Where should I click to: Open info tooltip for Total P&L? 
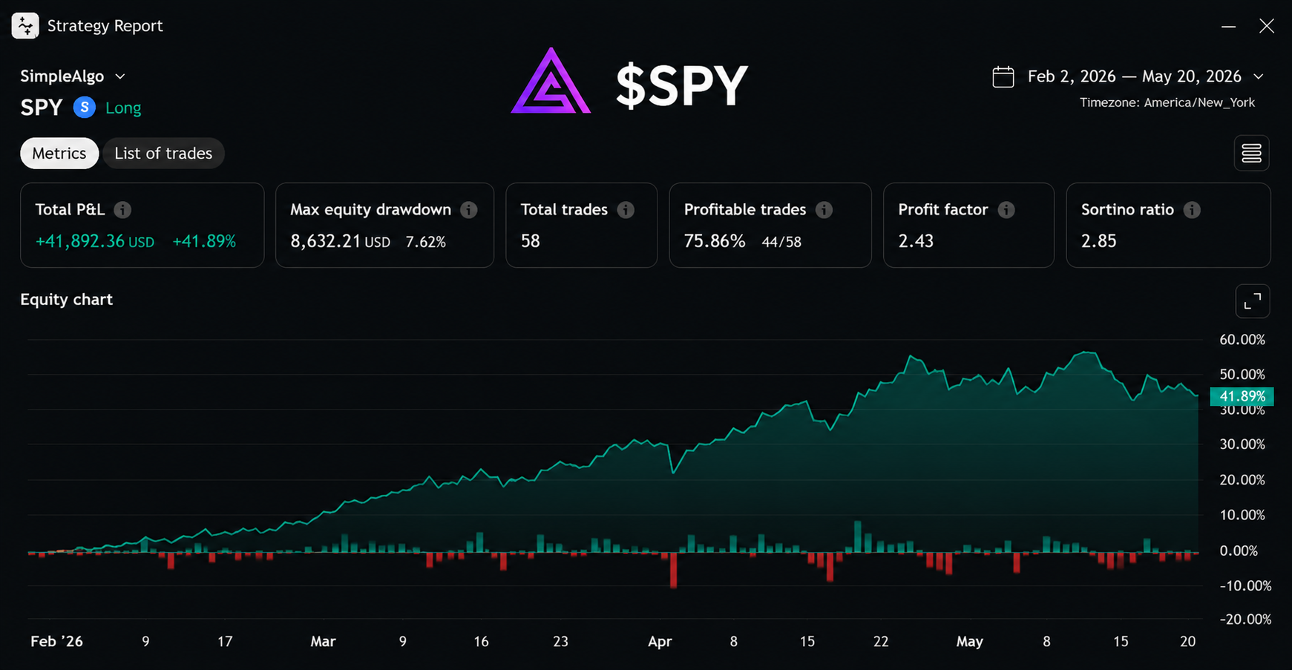122,210
